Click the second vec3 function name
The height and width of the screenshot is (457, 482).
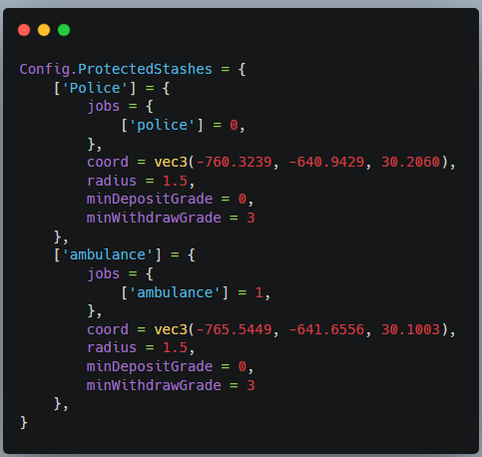point(171,329)
